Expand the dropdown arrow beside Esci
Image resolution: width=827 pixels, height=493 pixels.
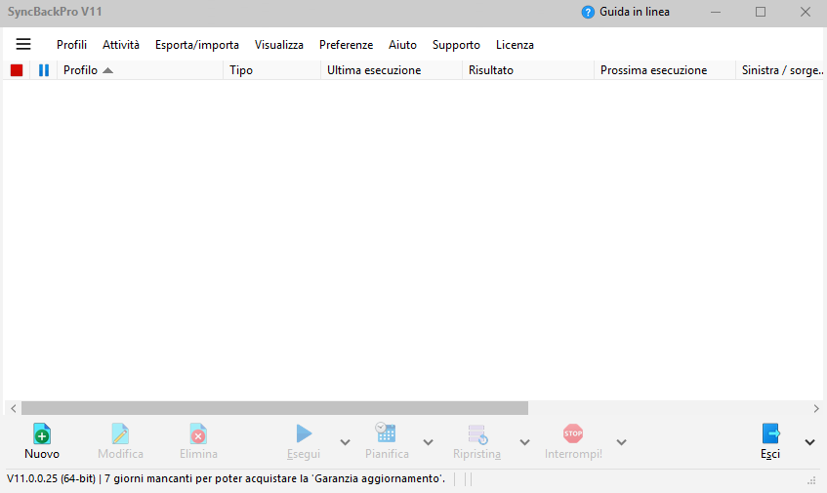pos(810,442)
